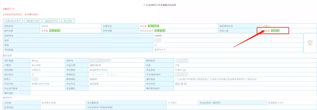
Task: Click the 佛山顺德 household value
Action: [x=36, y=65]
